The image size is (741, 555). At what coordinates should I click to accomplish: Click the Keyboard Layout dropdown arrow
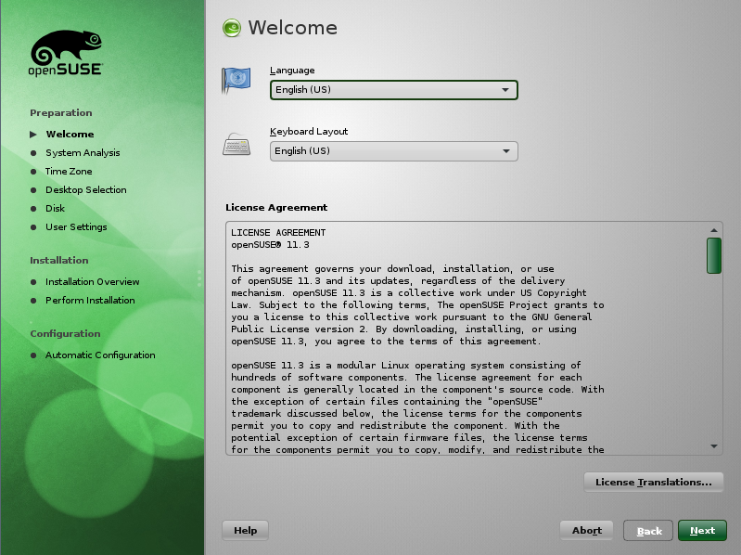[x=506, y=151]
